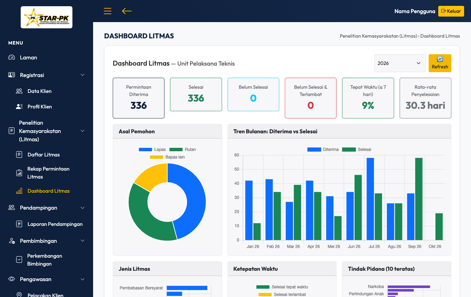
Task: Collapse the Registrasi menu chevron
Action: pyautogui.click(x=82, y=75)
